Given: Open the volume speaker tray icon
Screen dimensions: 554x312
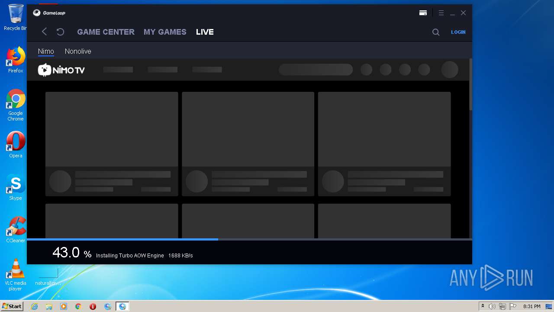Looking at the screenshot, I should coord(492,306).
